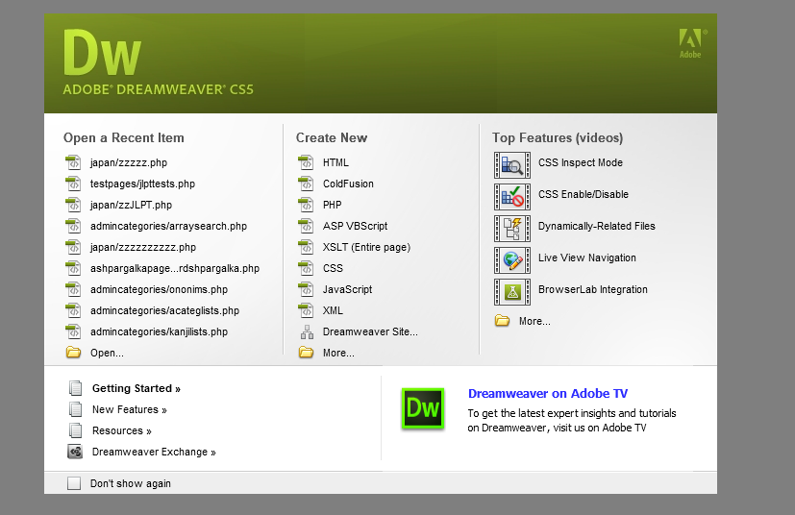
Task: Tick the Don't show again checkbox
Action: (x=74, y=483)
